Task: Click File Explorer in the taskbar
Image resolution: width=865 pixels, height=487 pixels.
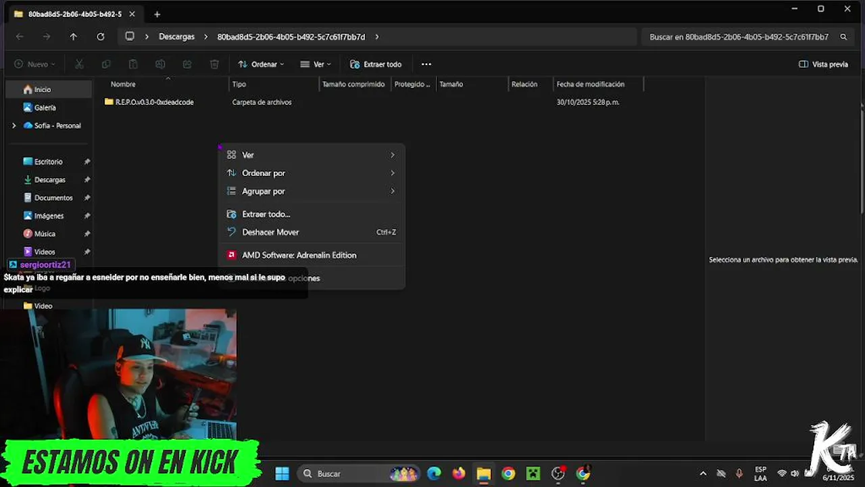Action: tap(483, 473)
